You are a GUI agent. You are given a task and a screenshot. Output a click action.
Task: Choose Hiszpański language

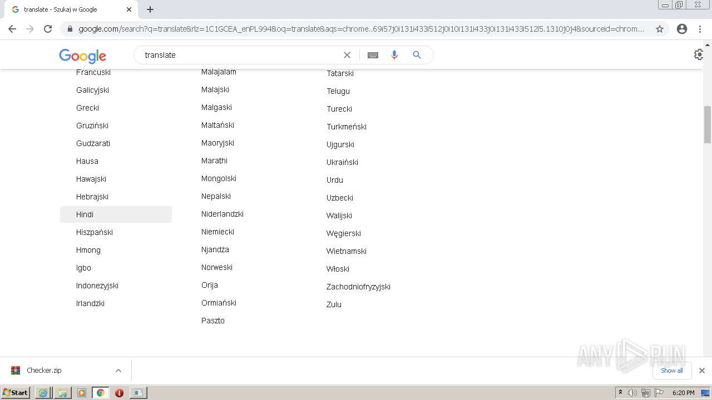point(95,232)
